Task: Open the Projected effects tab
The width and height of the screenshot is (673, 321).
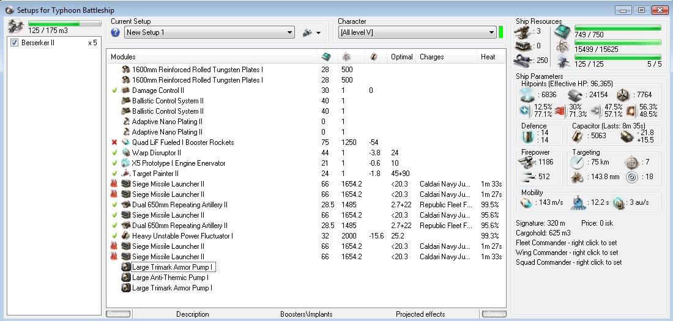Action: point(420,314)
